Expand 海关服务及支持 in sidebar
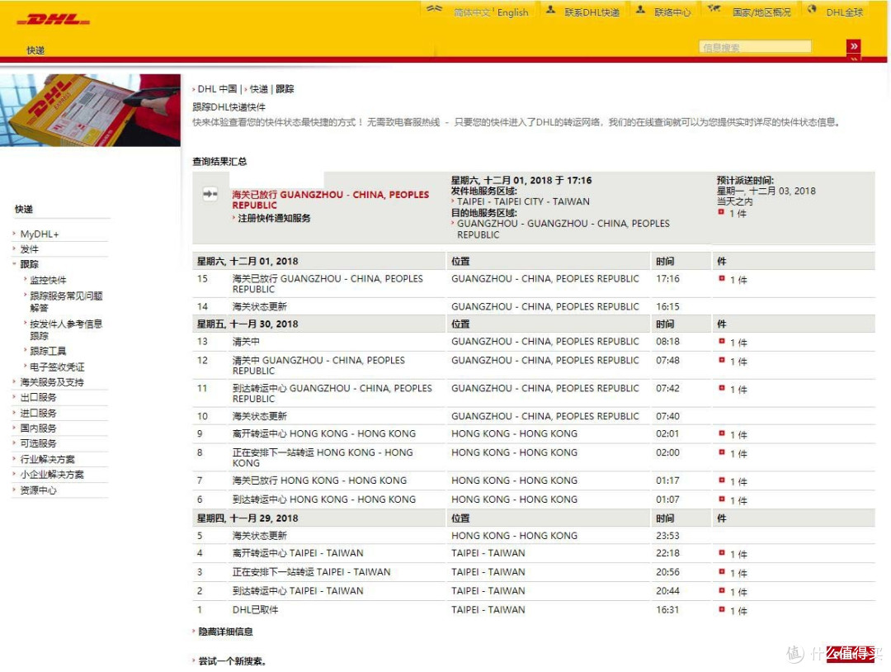This screenshot has width=891, height=672. point(52,382)
